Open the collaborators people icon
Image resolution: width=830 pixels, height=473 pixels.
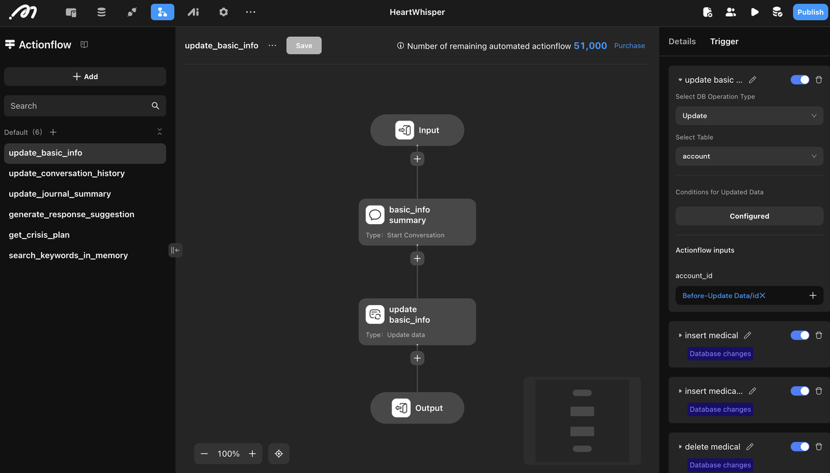tap(731, 12)
